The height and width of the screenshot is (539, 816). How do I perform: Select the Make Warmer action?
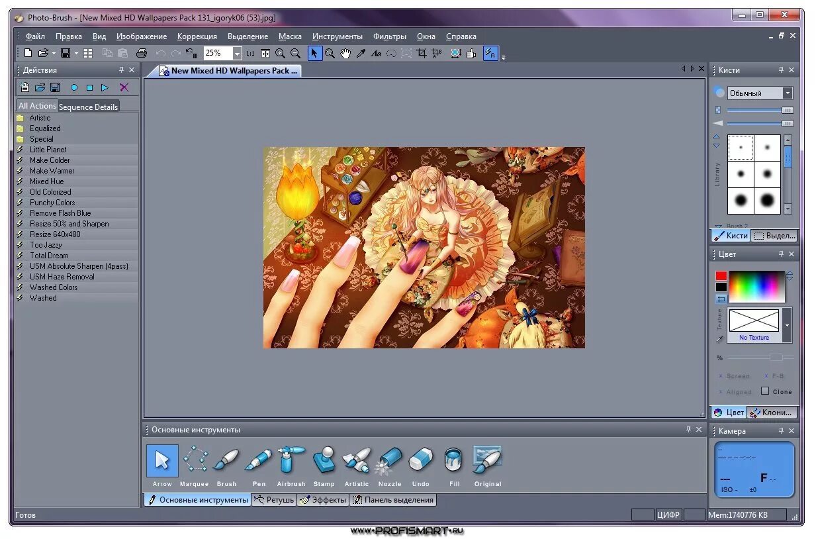77,171
